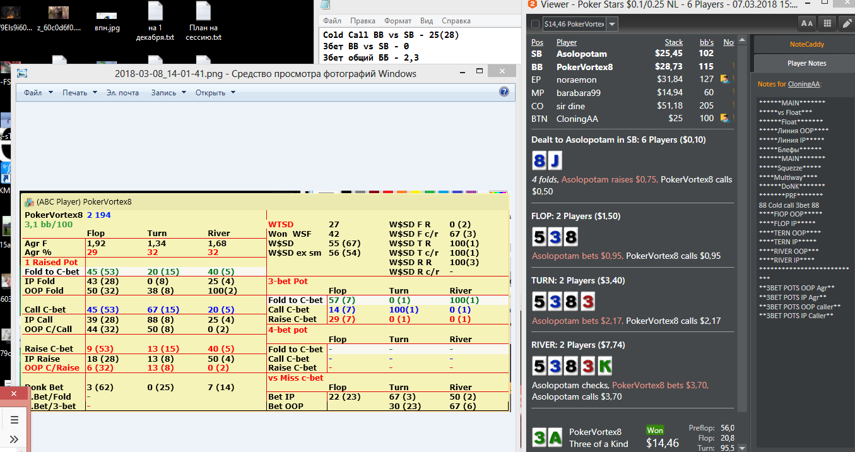855x452 pixels.
Task: Click the 'Cold Call BB vs SB - 25(28)' Notepad line
Action: [x=391, y=35]
